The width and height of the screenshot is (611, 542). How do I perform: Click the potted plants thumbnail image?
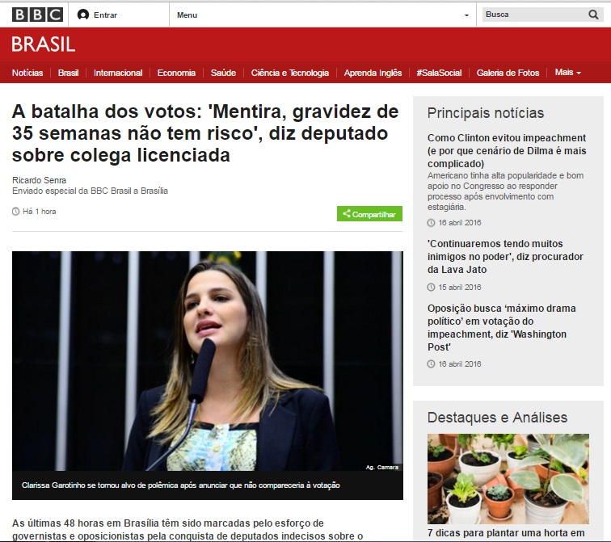(x=508, y=478)
